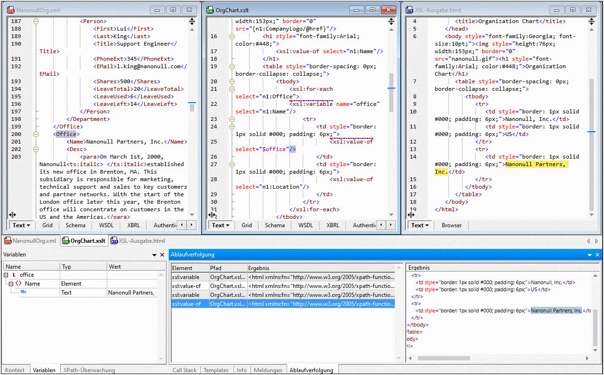
Task: Open the Text view dropdown in NanonullOrg.xml
Action: point(22,225)
